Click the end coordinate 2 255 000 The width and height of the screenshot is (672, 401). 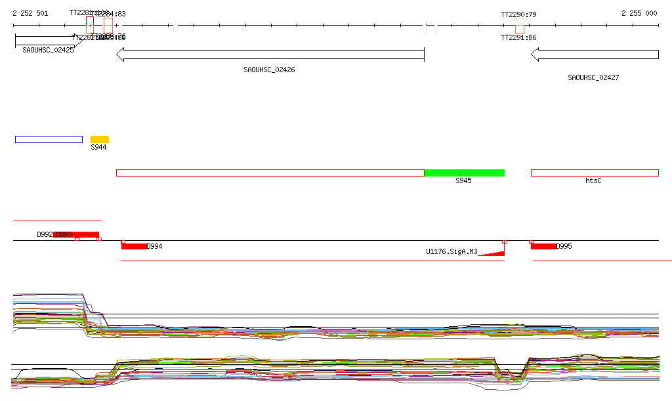pyautogui.click(x=639, y=13)
